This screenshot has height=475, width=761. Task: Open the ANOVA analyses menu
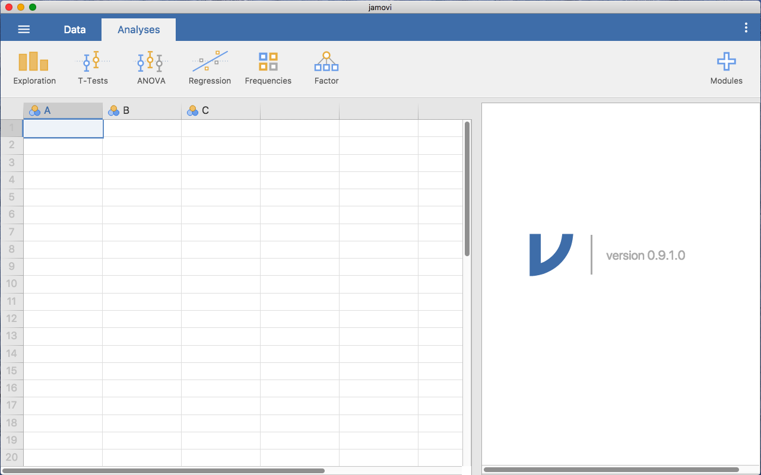[151, 68]
